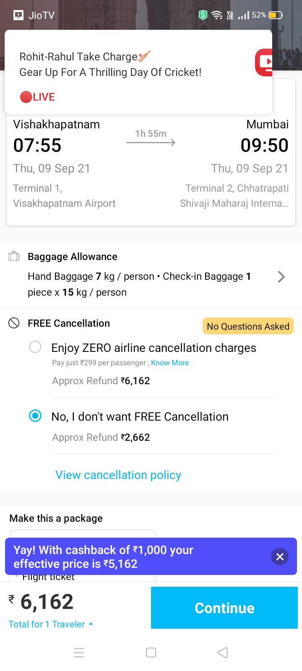Open View cancellation policy link
Screen dimensions: 302x671
point(118,475)
